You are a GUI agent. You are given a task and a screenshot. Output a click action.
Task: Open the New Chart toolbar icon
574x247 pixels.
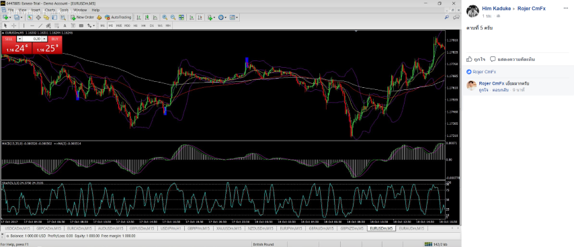pyautogui.click(x=5, y=17)
